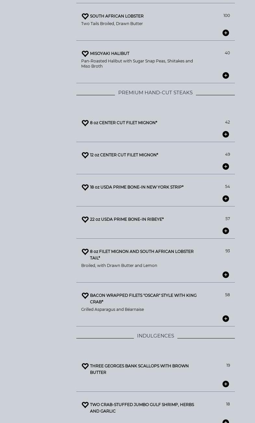Click heart icon beside 12 oz Filet Mignon
This screenshot has height=423, width=255.
click(x=85, y=155)
